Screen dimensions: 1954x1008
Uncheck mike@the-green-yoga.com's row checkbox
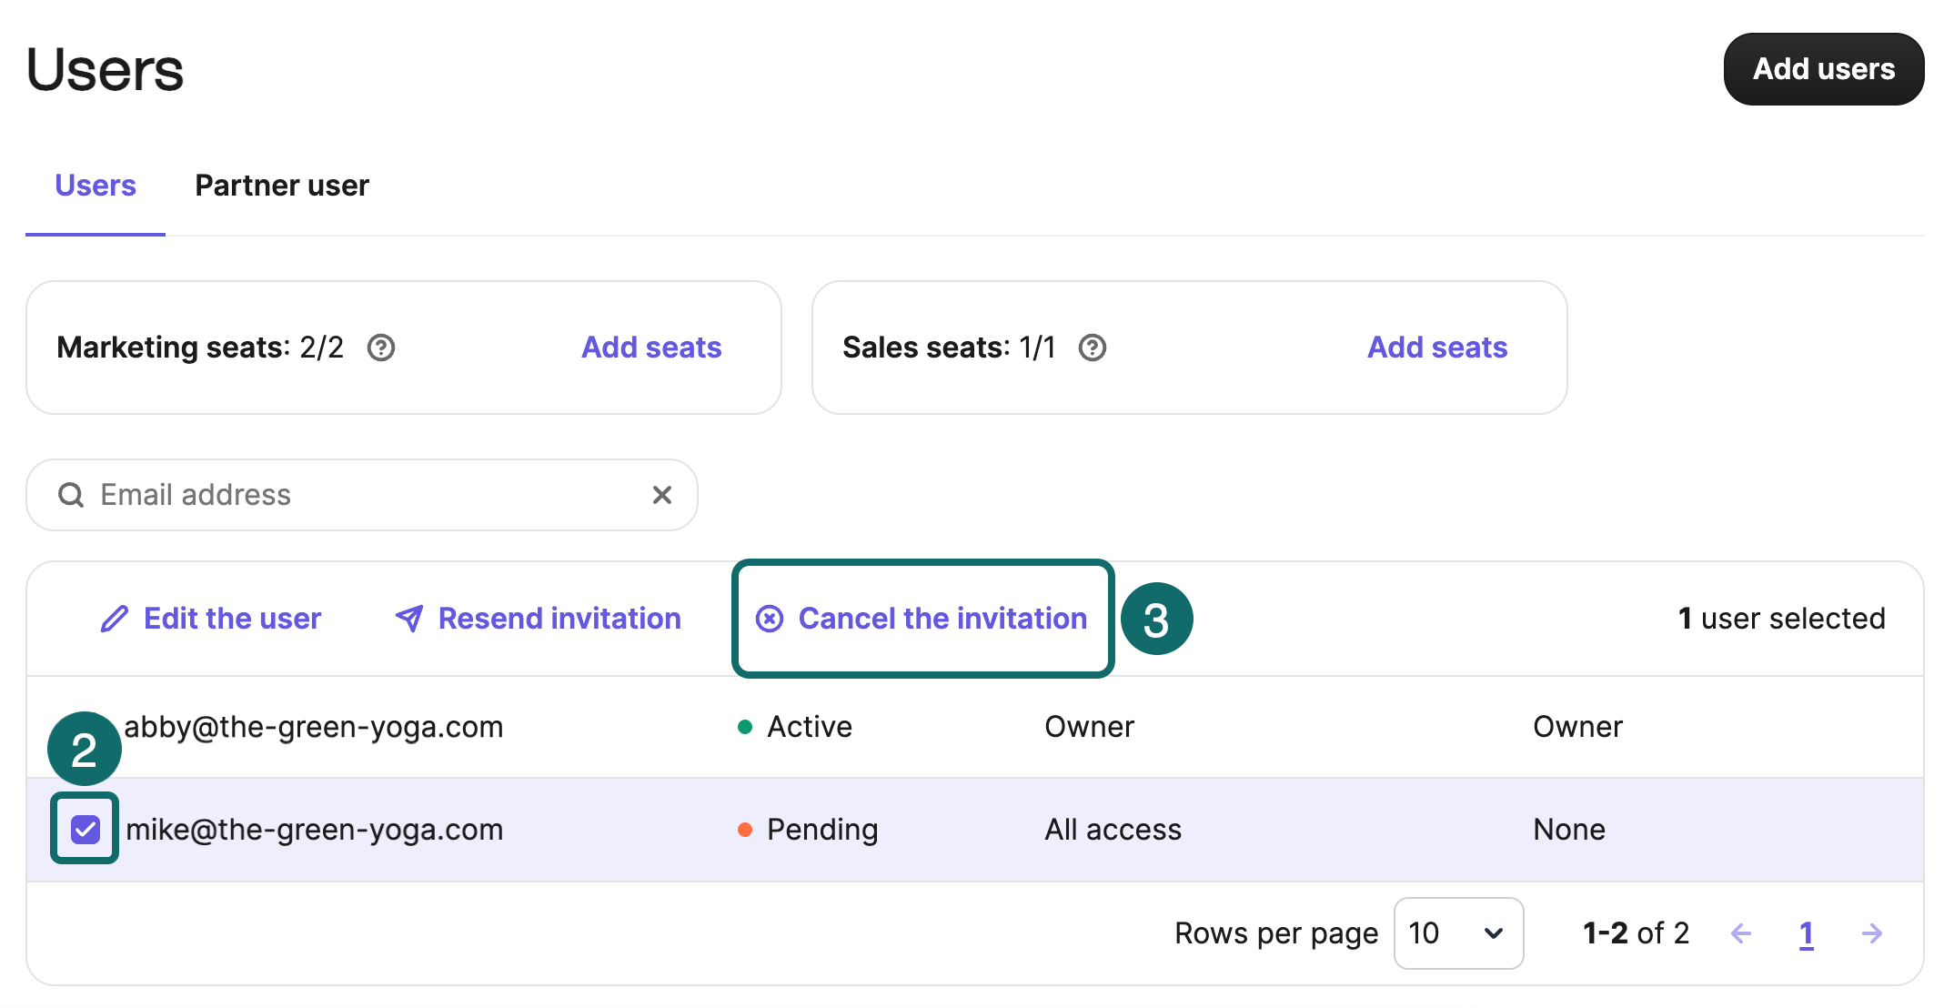pos(84,829)
